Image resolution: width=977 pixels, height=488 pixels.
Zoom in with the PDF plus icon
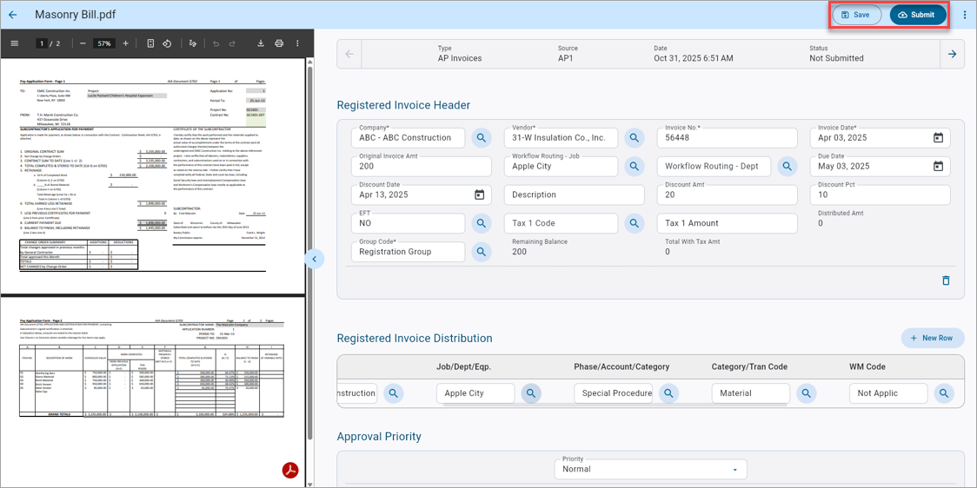(126, 43)
